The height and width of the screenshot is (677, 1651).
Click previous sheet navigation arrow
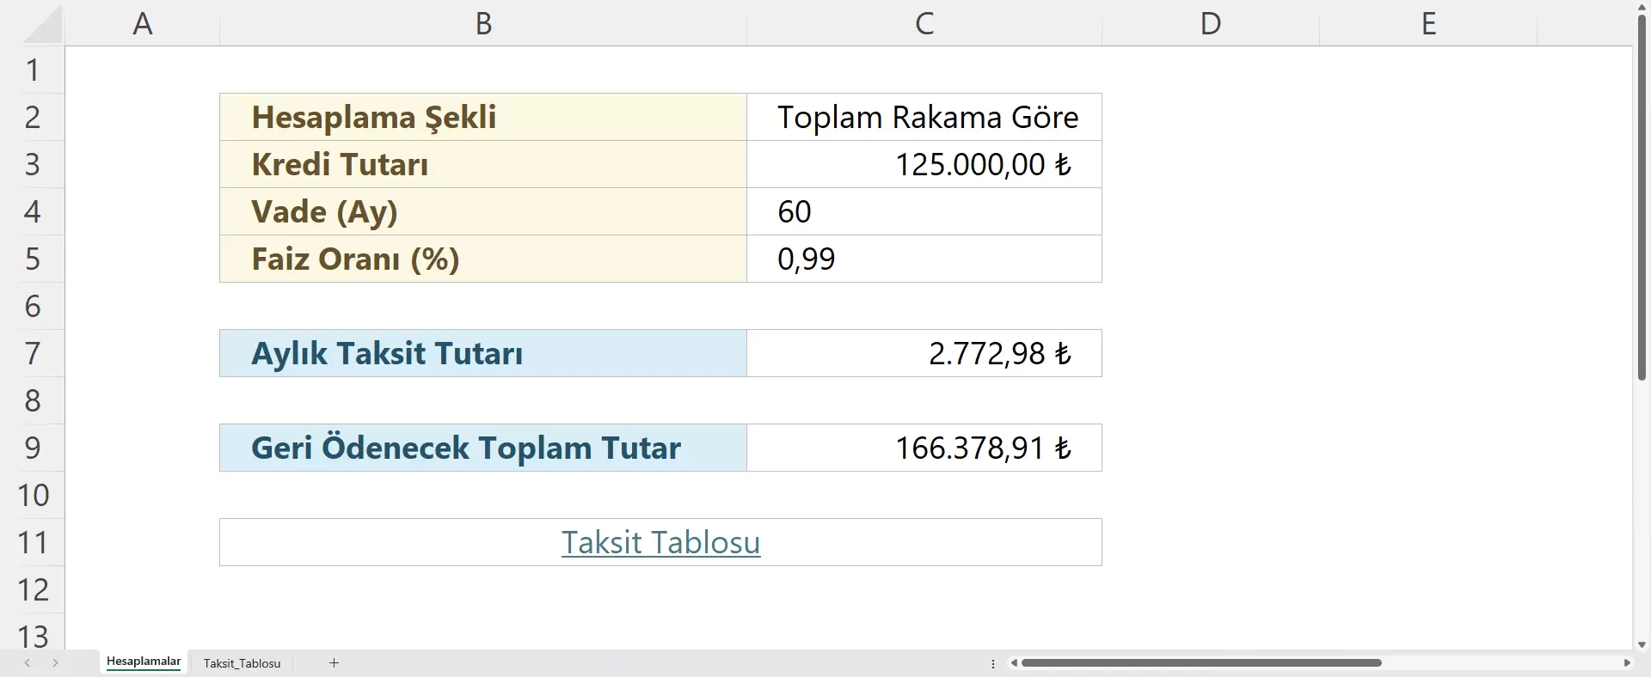click(x=28, y=662)
